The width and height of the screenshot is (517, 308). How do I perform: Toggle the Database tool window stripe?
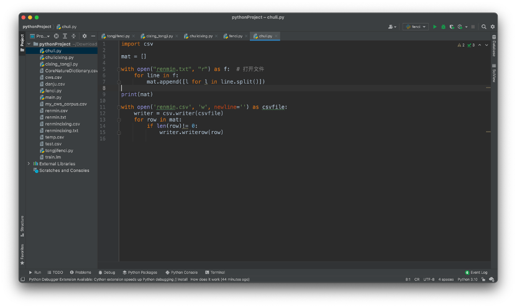pyautogui.click(x=494, y=46)
